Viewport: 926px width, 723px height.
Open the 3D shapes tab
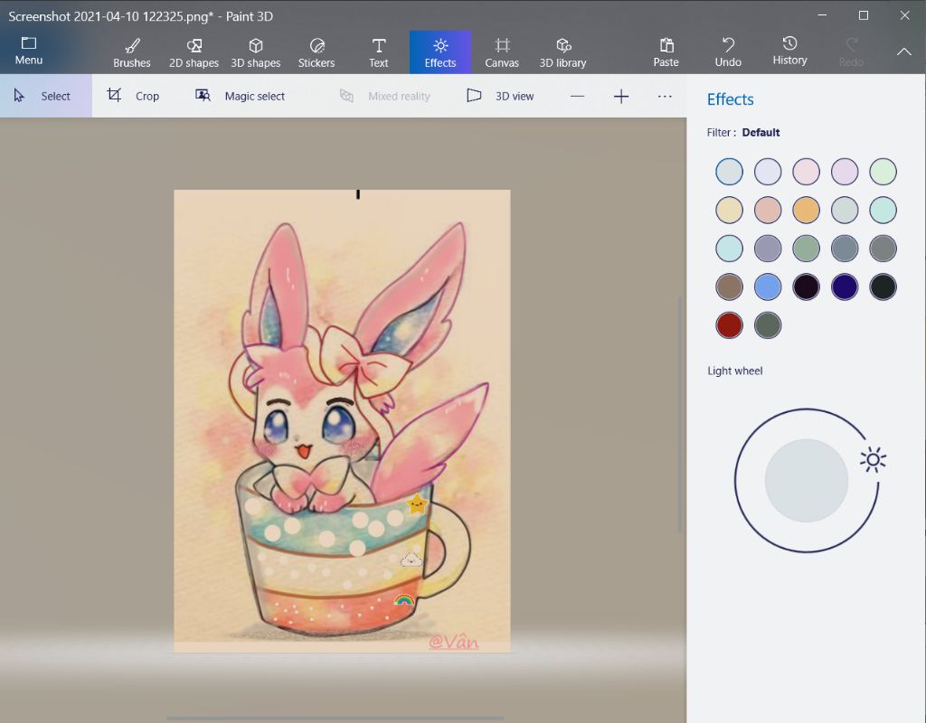click(256, 52)
